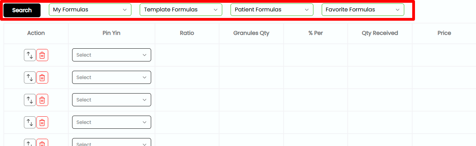Image resolution: width=476 pixels, height=146 pixels.
Task: Click the Pin Yin column header
Action: [x=112, y=33]
